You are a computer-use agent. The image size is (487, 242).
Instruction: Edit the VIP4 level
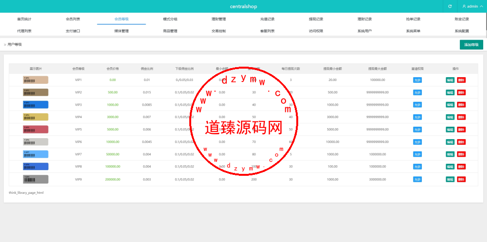point(450,117)
